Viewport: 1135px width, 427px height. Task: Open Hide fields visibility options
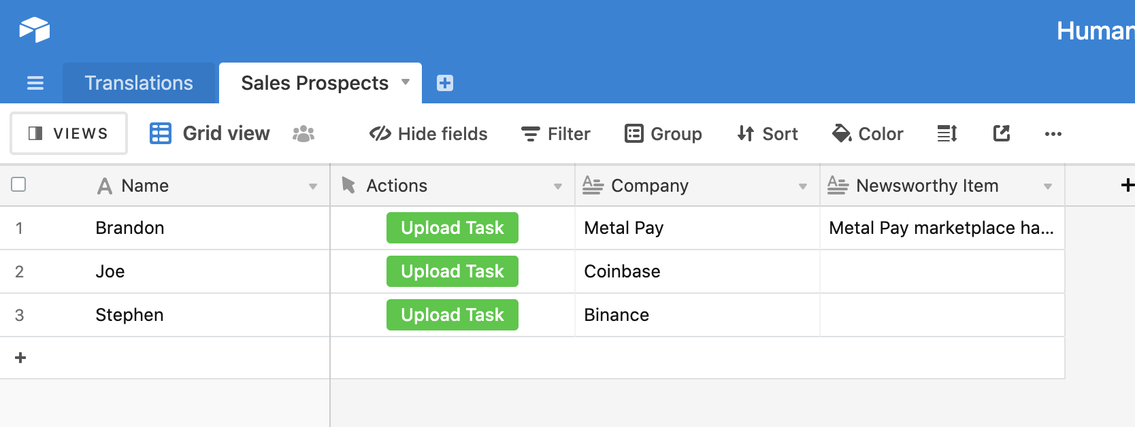pyautogui.click(x=429, y=134)
